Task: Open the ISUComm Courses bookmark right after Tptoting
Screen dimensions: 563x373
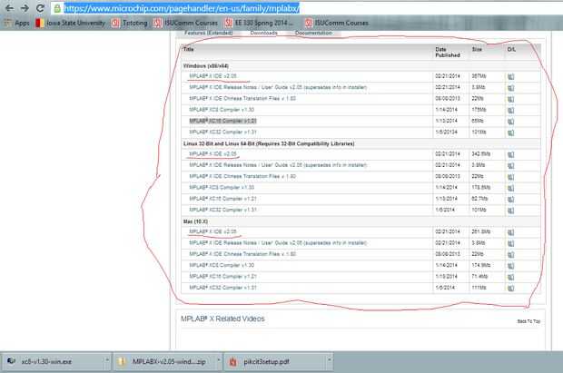Action: point(186,23)
